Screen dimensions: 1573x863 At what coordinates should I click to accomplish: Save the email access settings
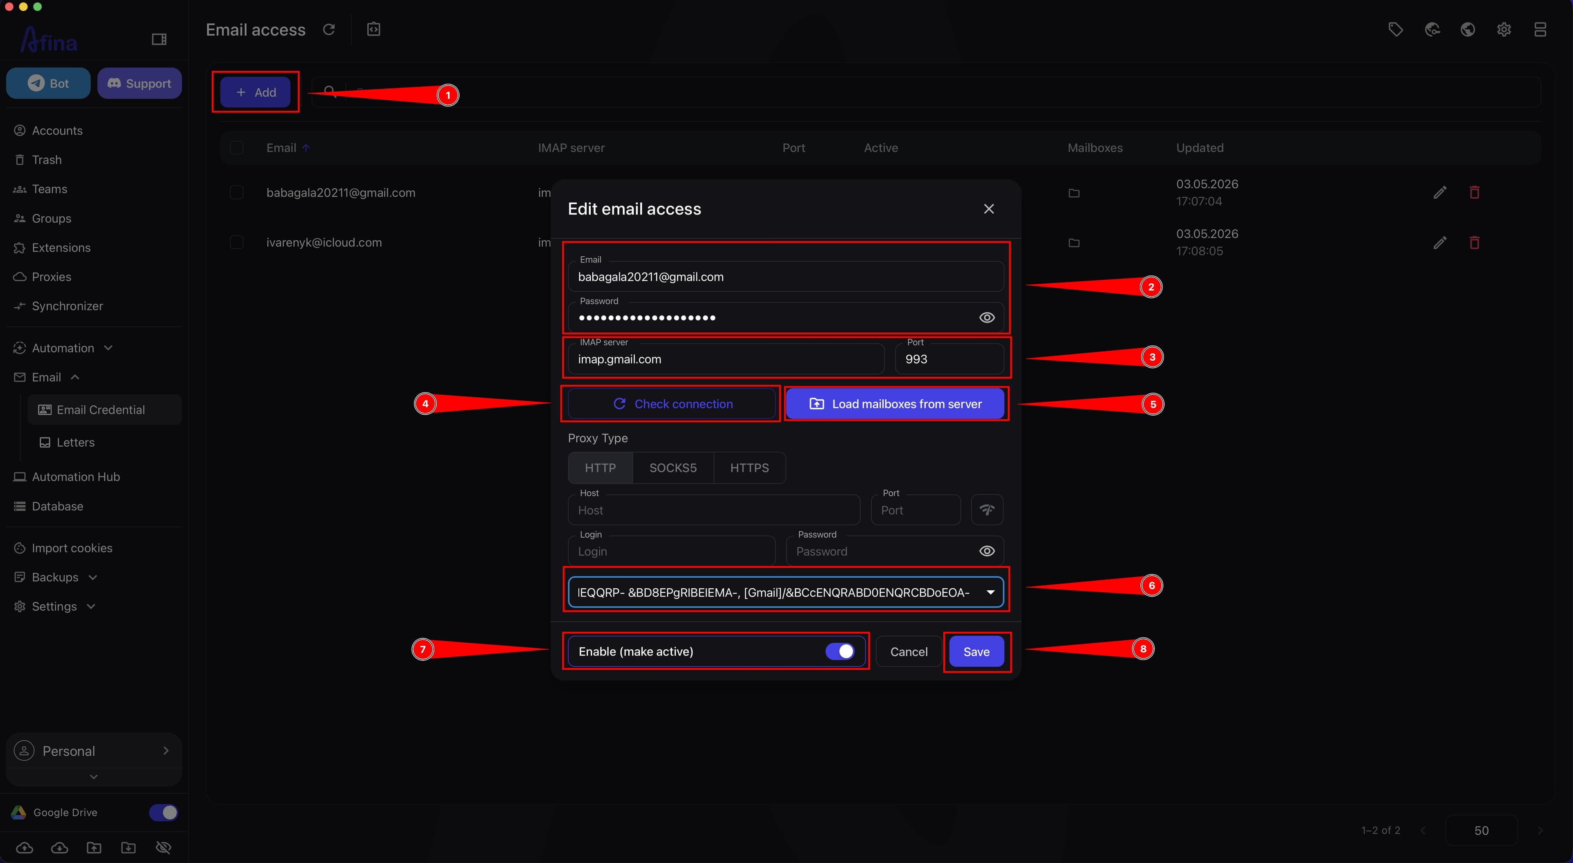[x=977, y=651]
